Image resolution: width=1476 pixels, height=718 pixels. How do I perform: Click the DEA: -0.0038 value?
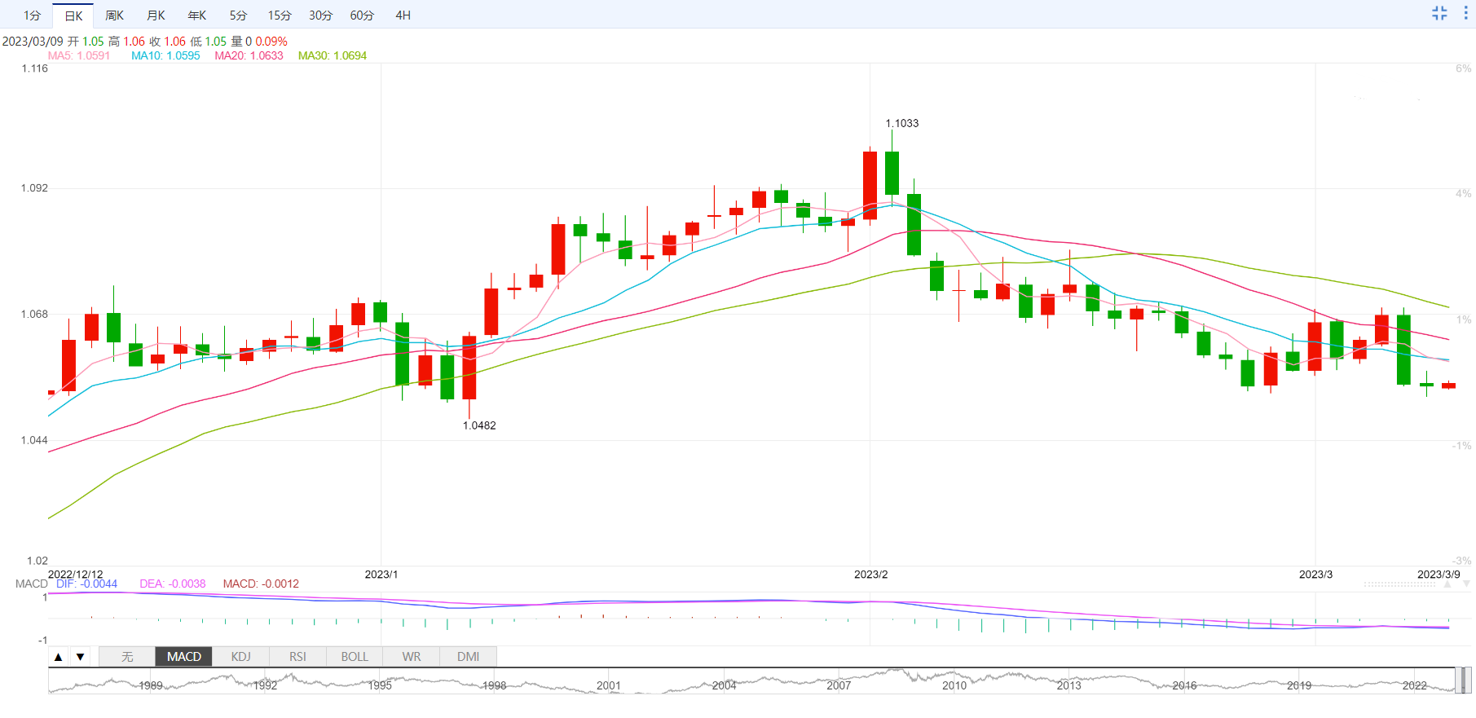pos(173,584)
